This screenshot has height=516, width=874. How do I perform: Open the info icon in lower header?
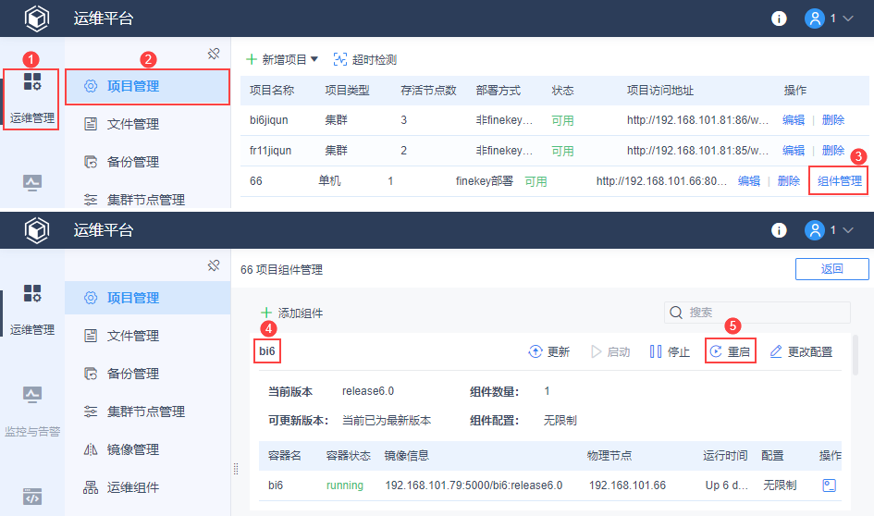pyautogui.click(x=779, y=230)
